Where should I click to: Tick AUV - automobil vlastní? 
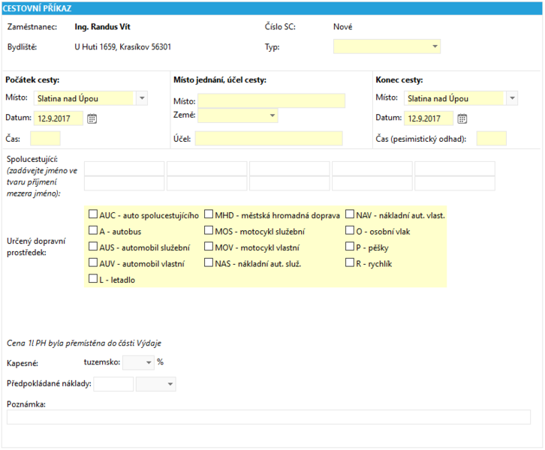click(93, 262)
